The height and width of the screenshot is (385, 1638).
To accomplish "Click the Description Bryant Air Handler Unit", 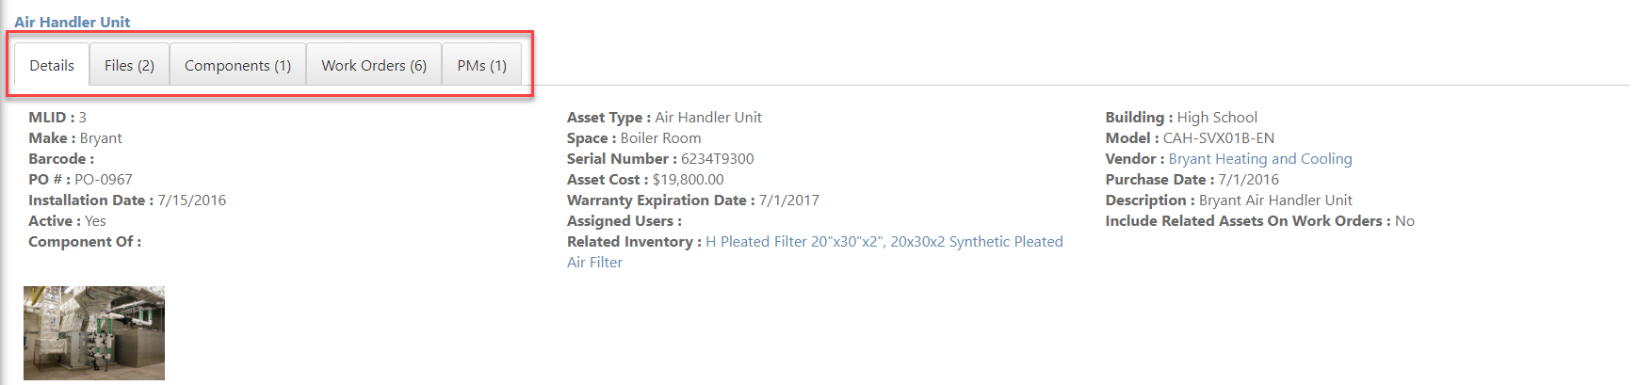I will (1275, 201).
